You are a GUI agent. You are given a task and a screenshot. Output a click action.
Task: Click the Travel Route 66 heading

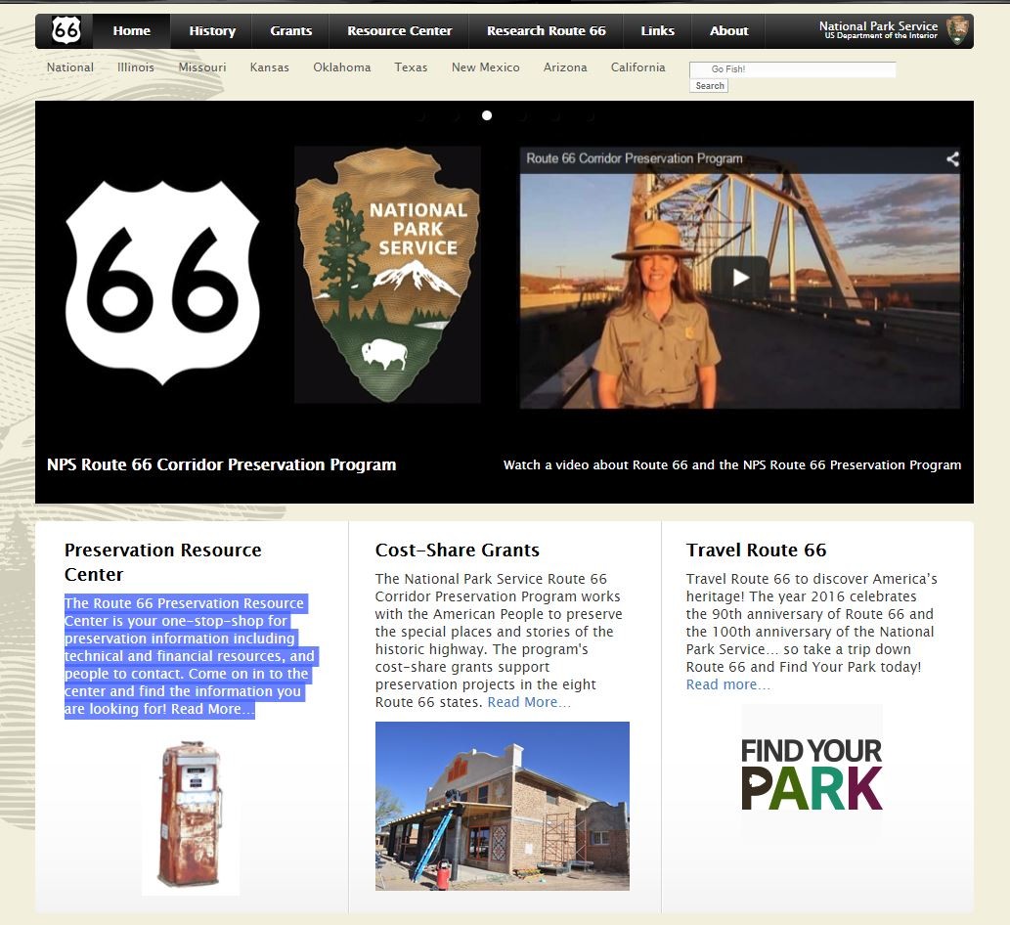[x=756, y=551]
